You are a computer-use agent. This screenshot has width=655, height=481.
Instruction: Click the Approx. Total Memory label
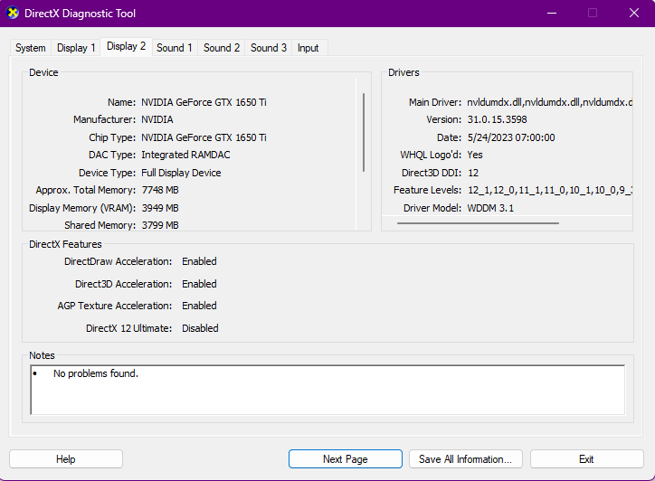86,190
